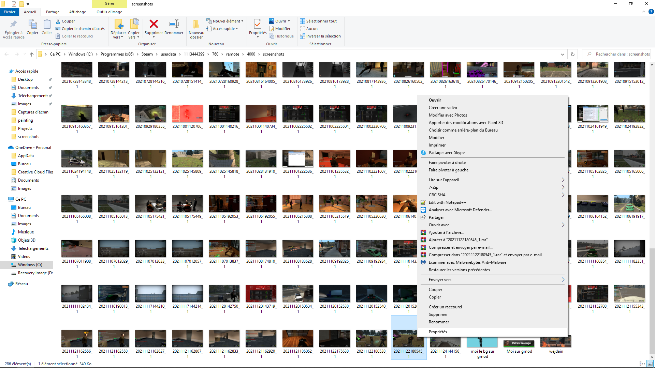Screen dimensions: 655x368
Task: Select Réseau in the navigation pane
Action: pos(21,284)
